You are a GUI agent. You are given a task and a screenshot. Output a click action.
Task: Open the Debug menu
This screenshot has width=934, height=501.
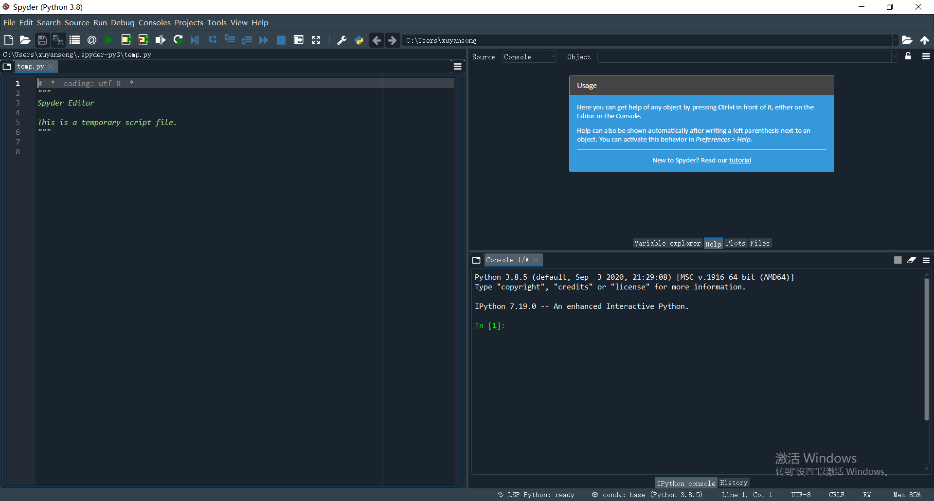[123, 22]
